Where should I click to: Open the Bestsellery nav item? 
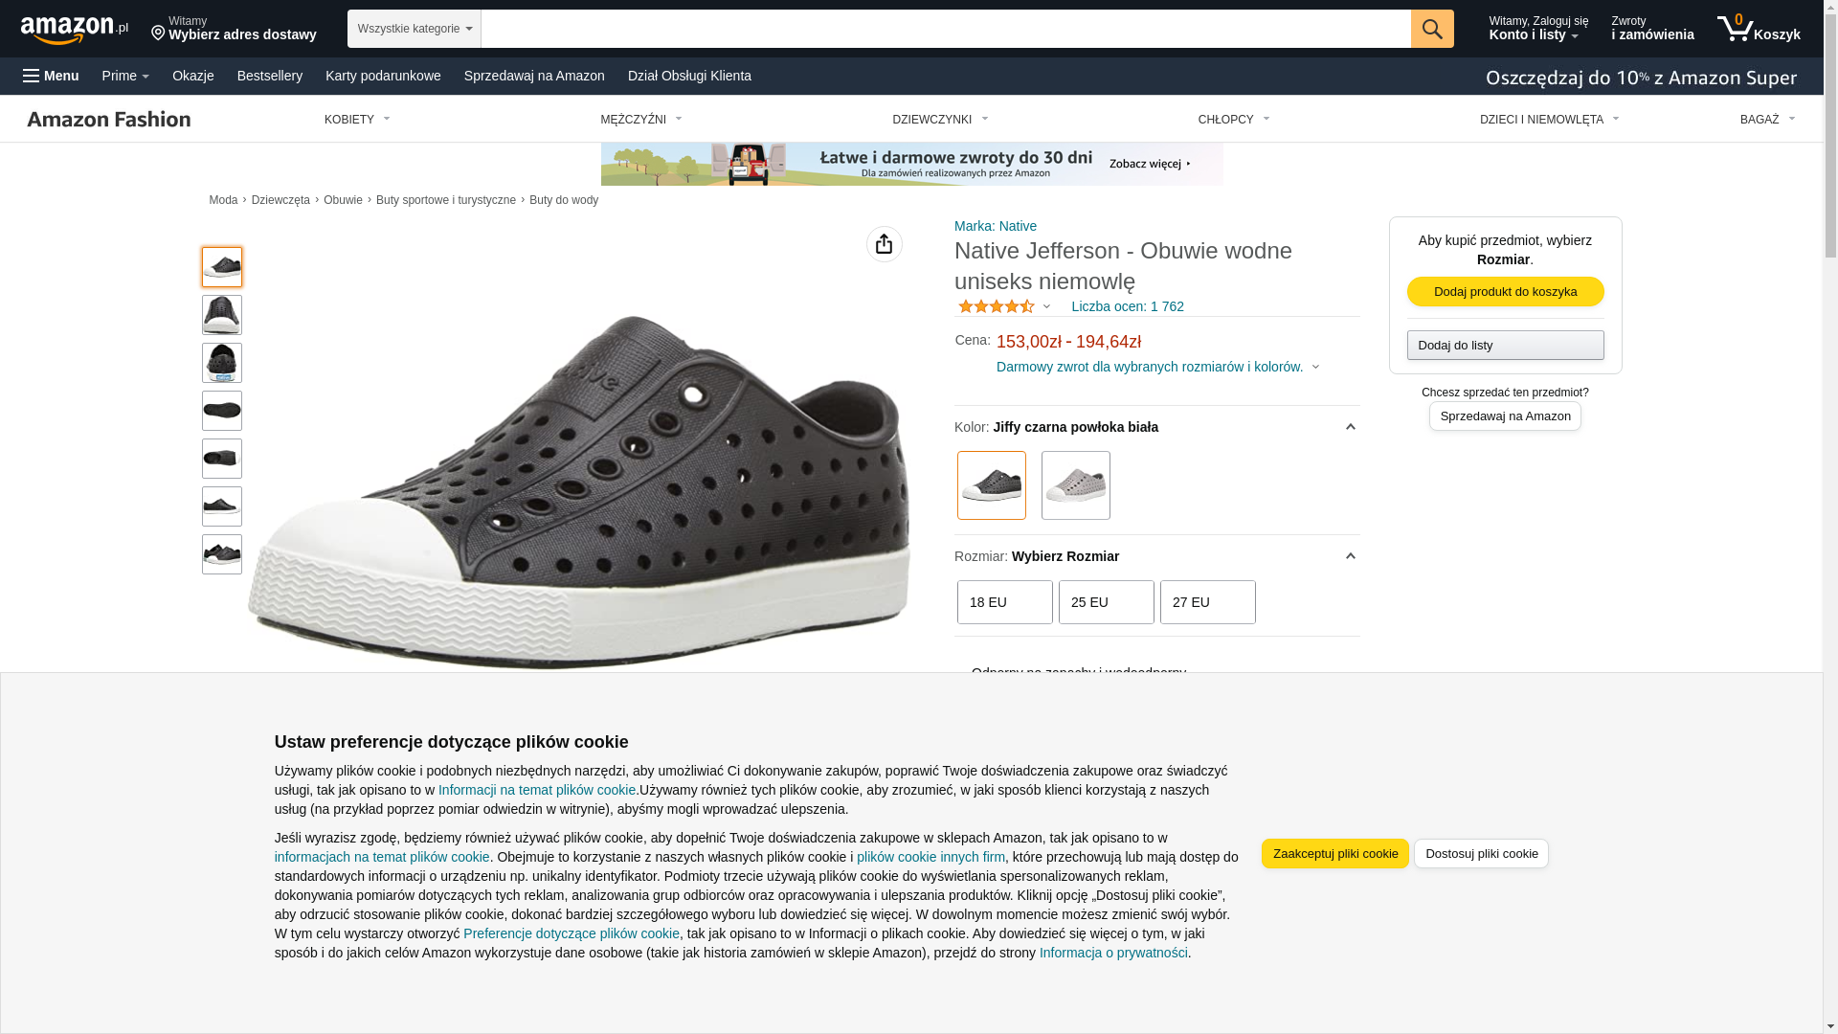click(x=269, y=76)
